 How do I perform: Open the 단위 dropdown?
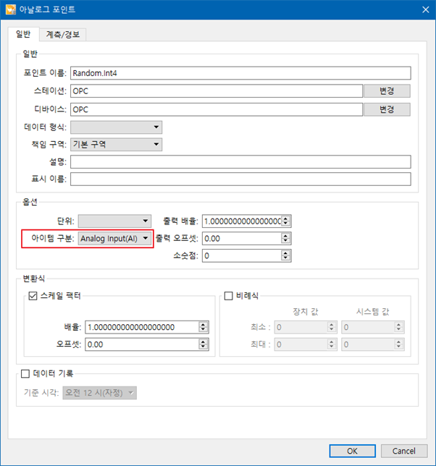point(114,221)
